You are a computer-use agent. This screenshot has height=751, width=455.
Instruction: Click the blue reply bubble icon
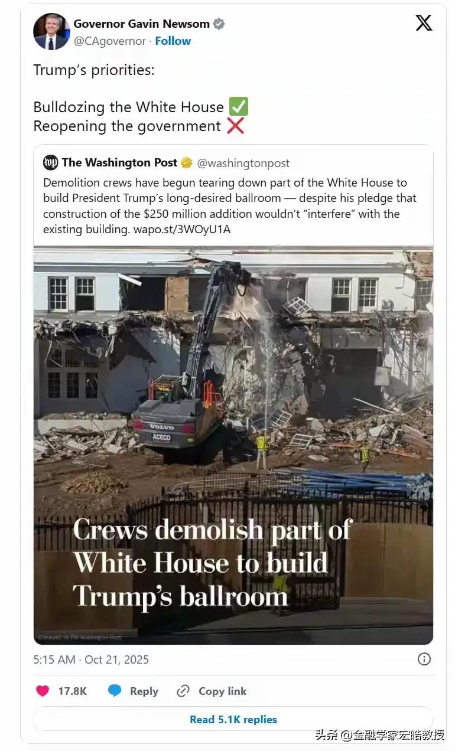(x=115, y=691)
